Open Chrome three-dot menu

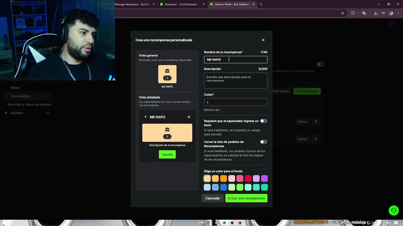click(398, 13)
